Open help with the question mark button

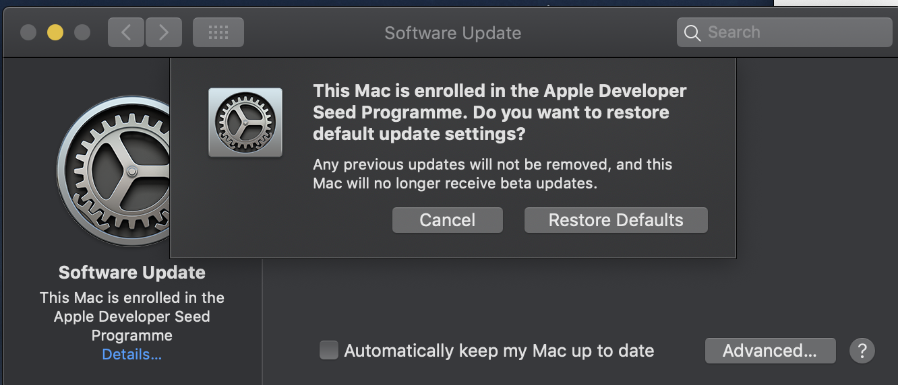(862, 351)
